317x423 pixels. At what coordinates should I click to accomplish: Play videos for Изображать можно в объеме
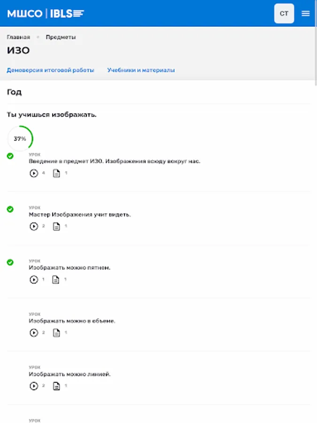(34, 333)
